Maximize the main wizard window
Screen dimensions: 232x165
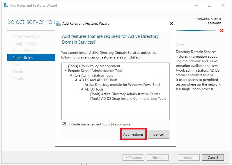click(210, 6)
